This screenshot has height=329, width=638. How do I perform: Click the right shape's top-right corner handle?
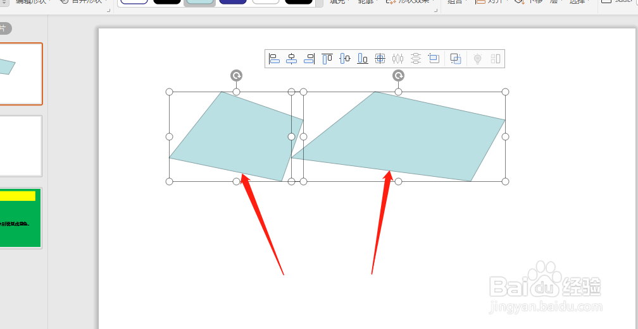click(x=505, y=92)
